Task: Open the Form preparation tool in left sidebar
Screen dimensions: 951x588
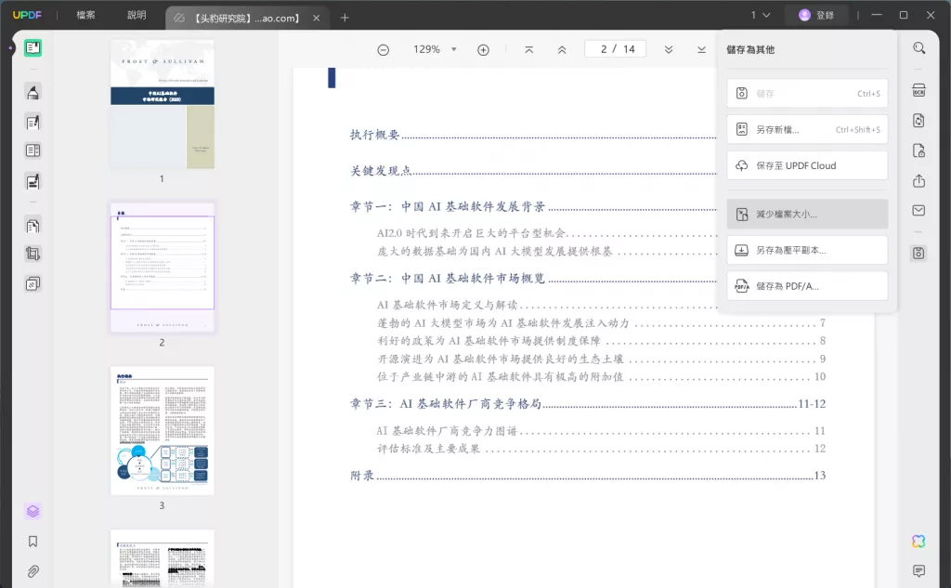Action: pos(33,150)
